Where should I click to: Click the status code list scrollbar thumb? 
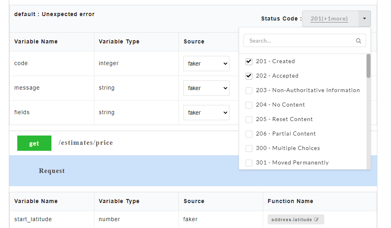tap(368, 66)
